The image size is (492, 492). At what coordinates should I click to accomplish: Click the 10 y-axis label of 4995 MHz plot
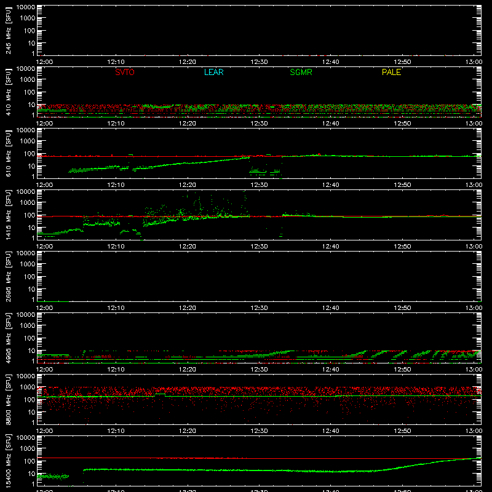pos(31,351)
